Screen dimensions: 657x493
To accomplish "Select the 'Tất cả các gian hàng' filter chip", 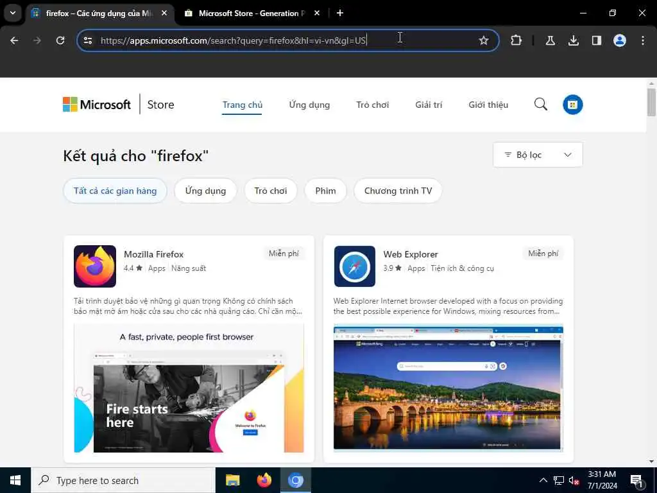I will [115, 191].
